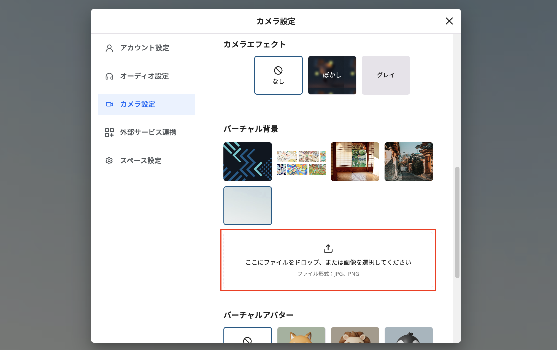Click the space settings gear icon
Image resolution: width=557 pixels, height=350 pixels.
click(109, 161)
